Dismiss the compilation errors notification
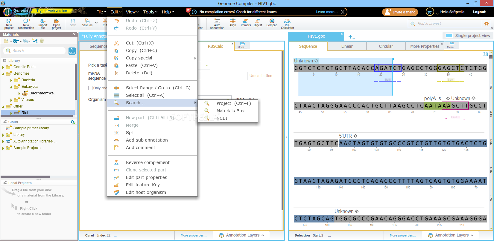 pos(343,12)
